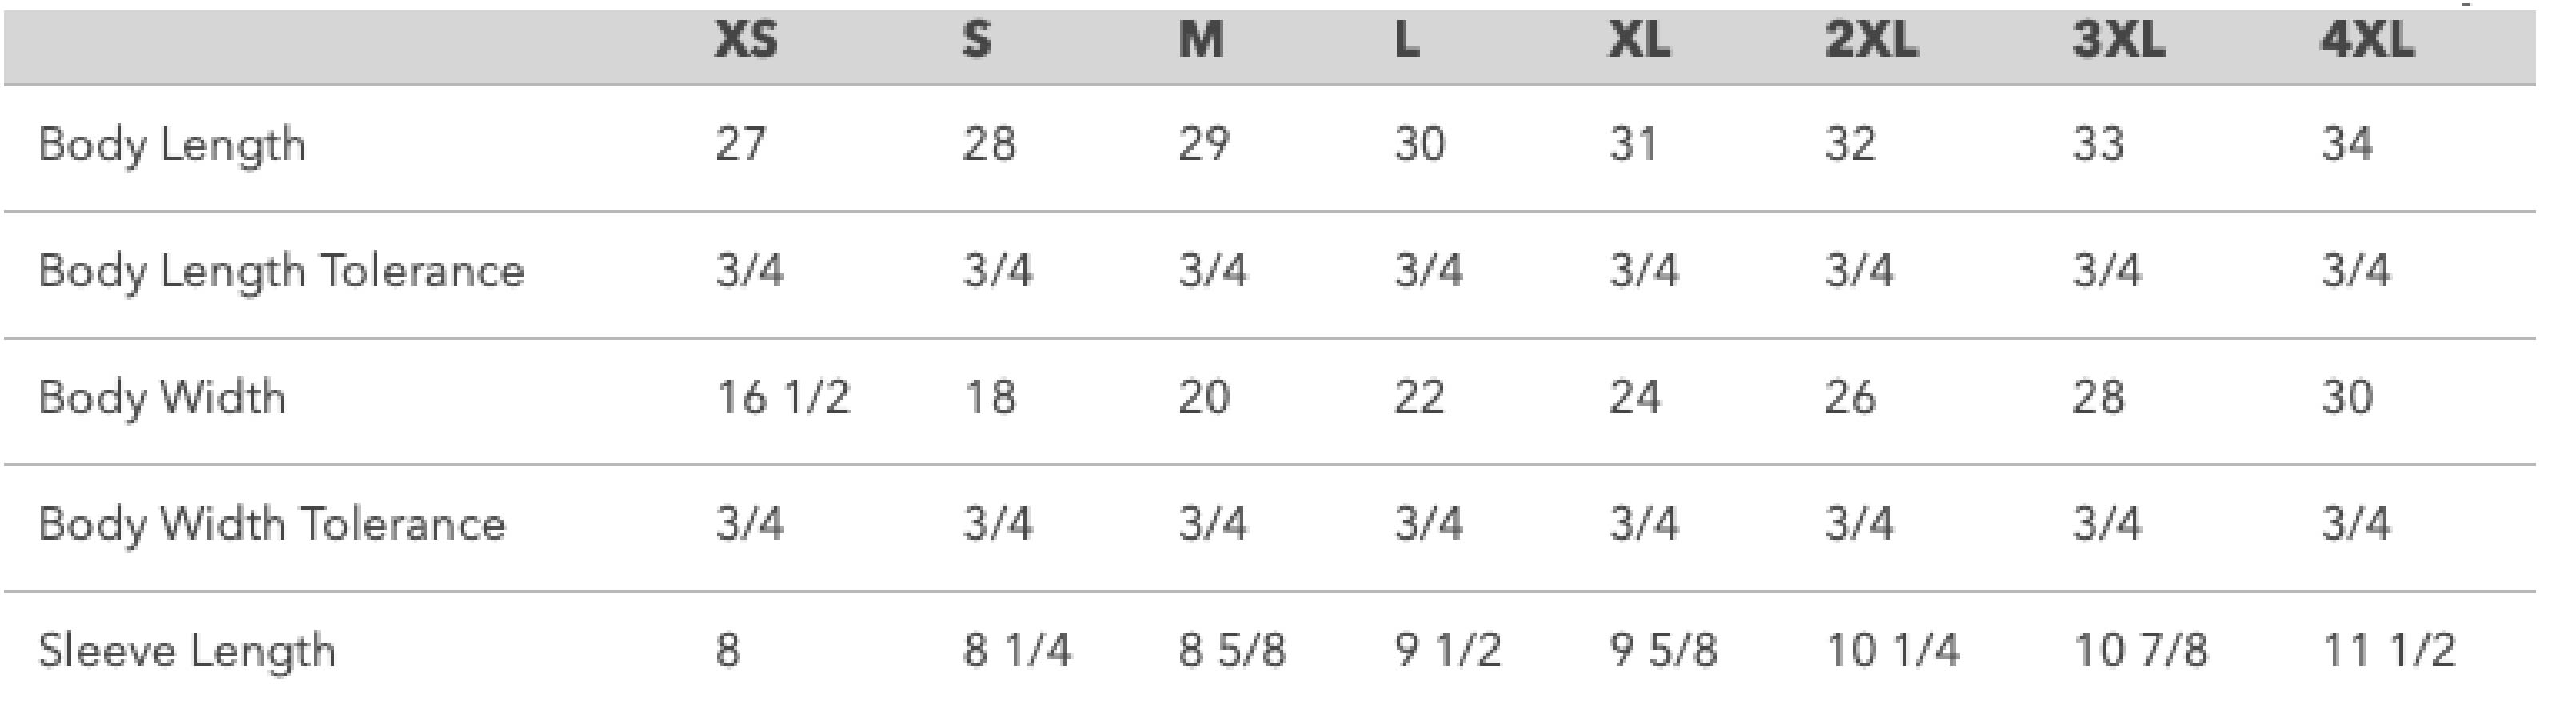Select the sleeve length value 9 1/2
The height and width of the screenshot is (713, 2576).
1448,651
